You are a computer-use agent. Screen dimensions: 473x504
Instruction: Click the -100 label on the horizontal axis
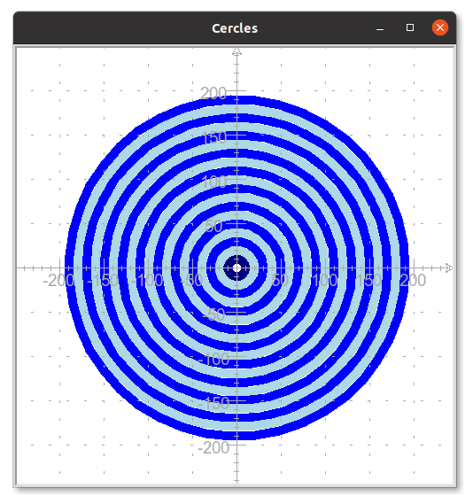pyautogui.click(x=148, y=281)
